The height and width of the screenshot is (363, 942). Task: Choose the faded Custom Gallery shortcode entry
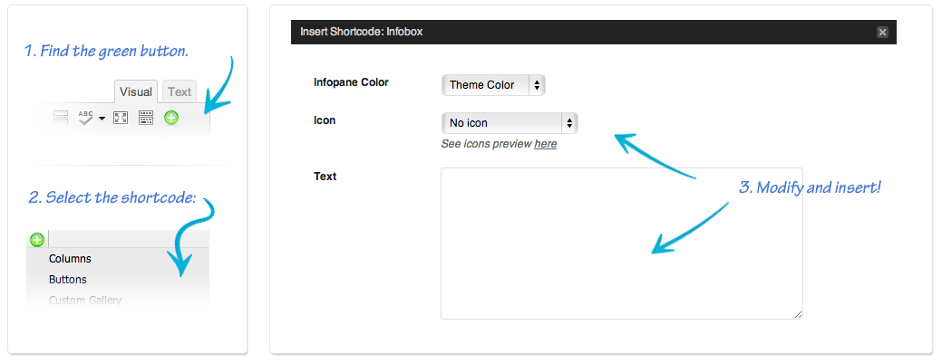[x=85, y=300]
